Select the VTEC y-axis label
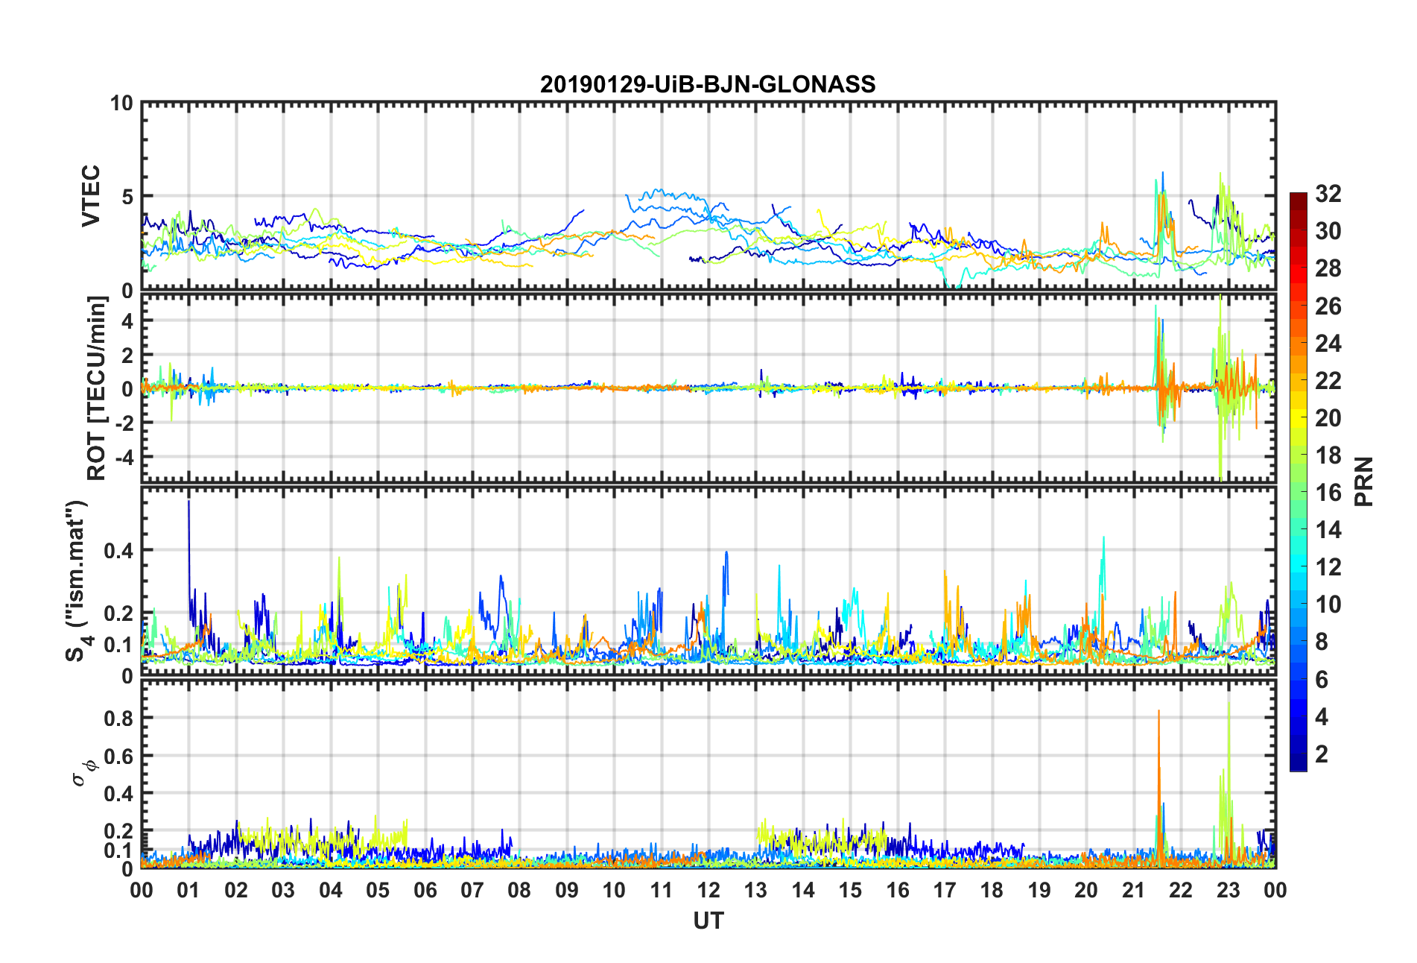This screenshot has height=963, width=1417. tap(91, 196)
